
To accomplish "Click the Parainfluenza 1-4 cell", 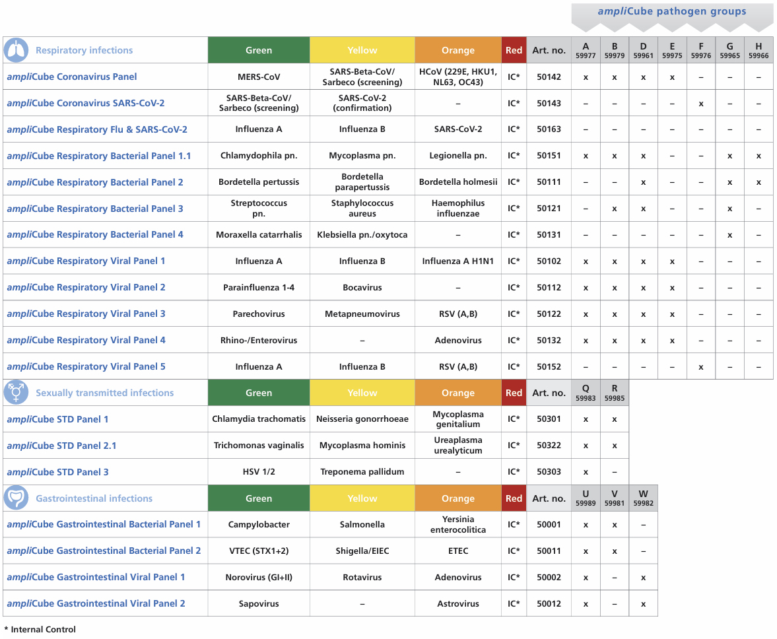I will (259, 287).
